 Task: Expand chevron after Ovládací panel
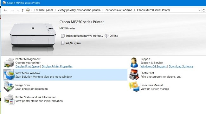(x=55, y=10)
